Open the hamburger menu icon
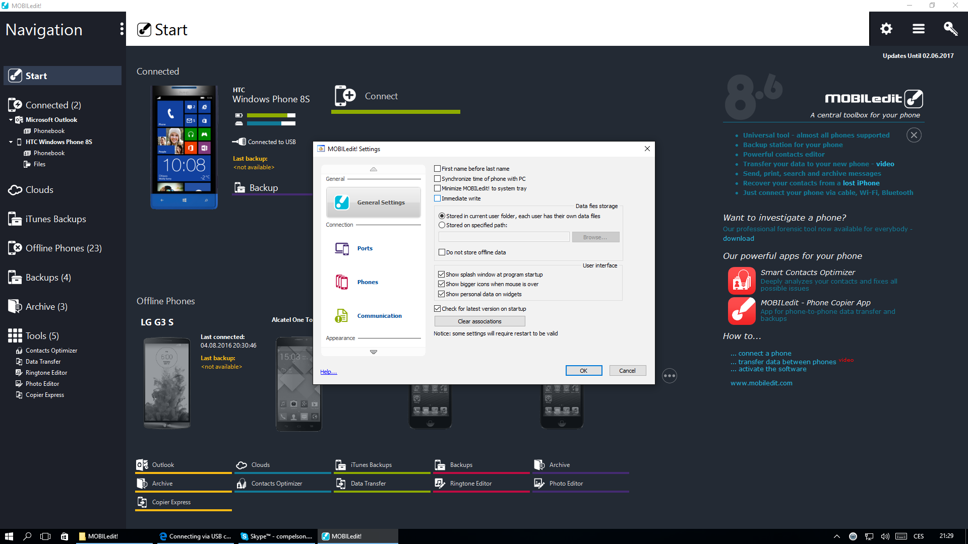 (918, 29)
